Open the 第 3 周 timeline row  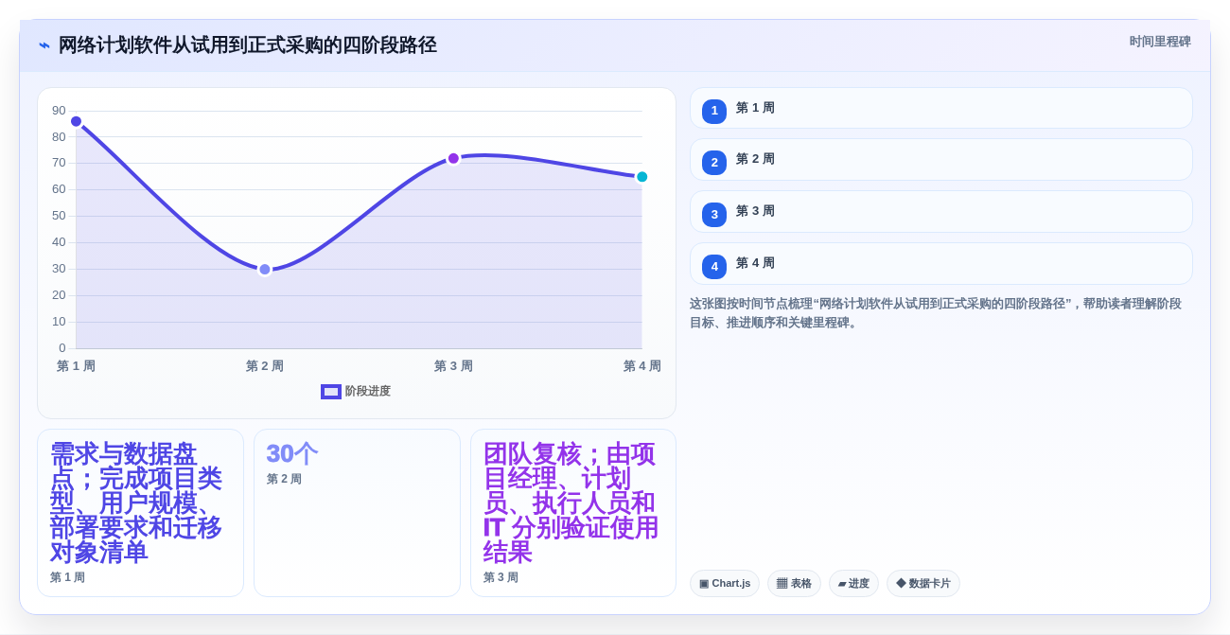(x=941, y=211)
